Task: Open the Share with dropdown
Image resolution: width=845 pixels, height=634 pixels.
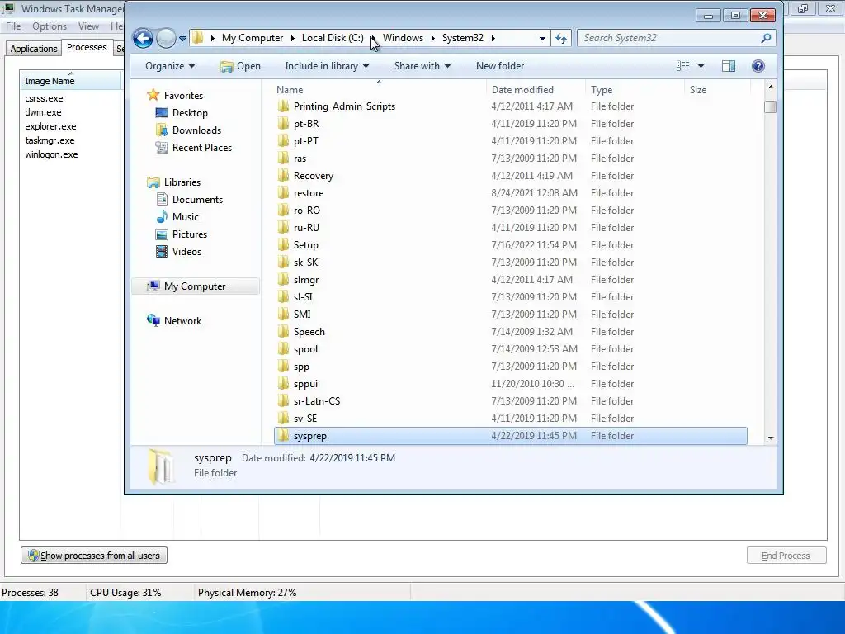Action: tap(422, 66)
